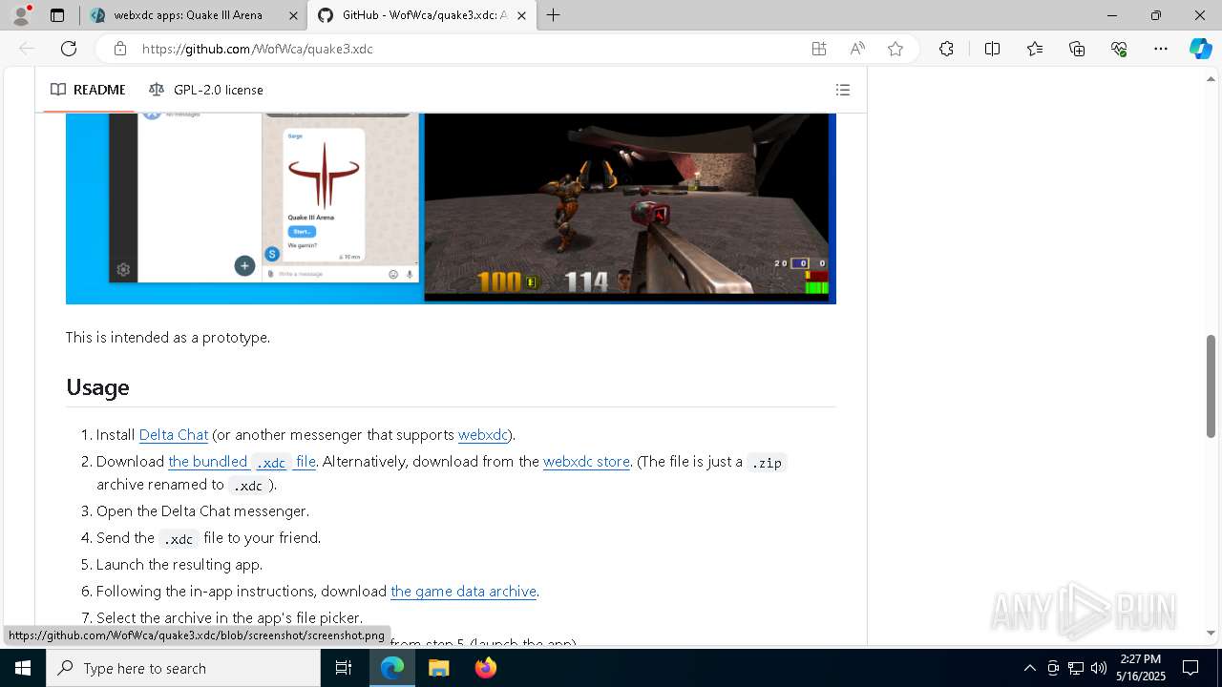
Task: Open the volume control icon
Action: [x=1098, y=668]
